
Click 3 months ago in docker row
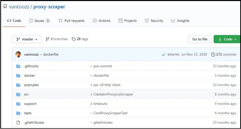[225, 75]
